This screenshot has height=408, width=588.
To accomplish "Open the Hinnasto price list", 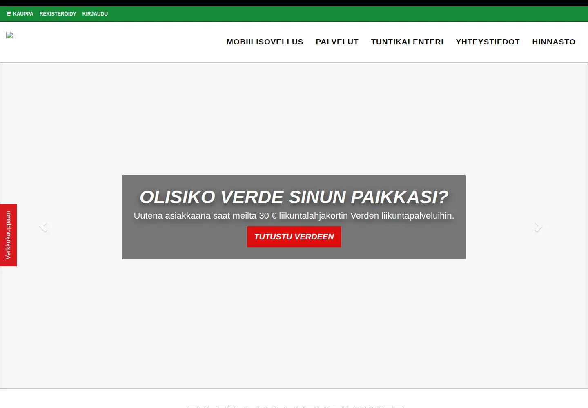I will click(554, 42).
